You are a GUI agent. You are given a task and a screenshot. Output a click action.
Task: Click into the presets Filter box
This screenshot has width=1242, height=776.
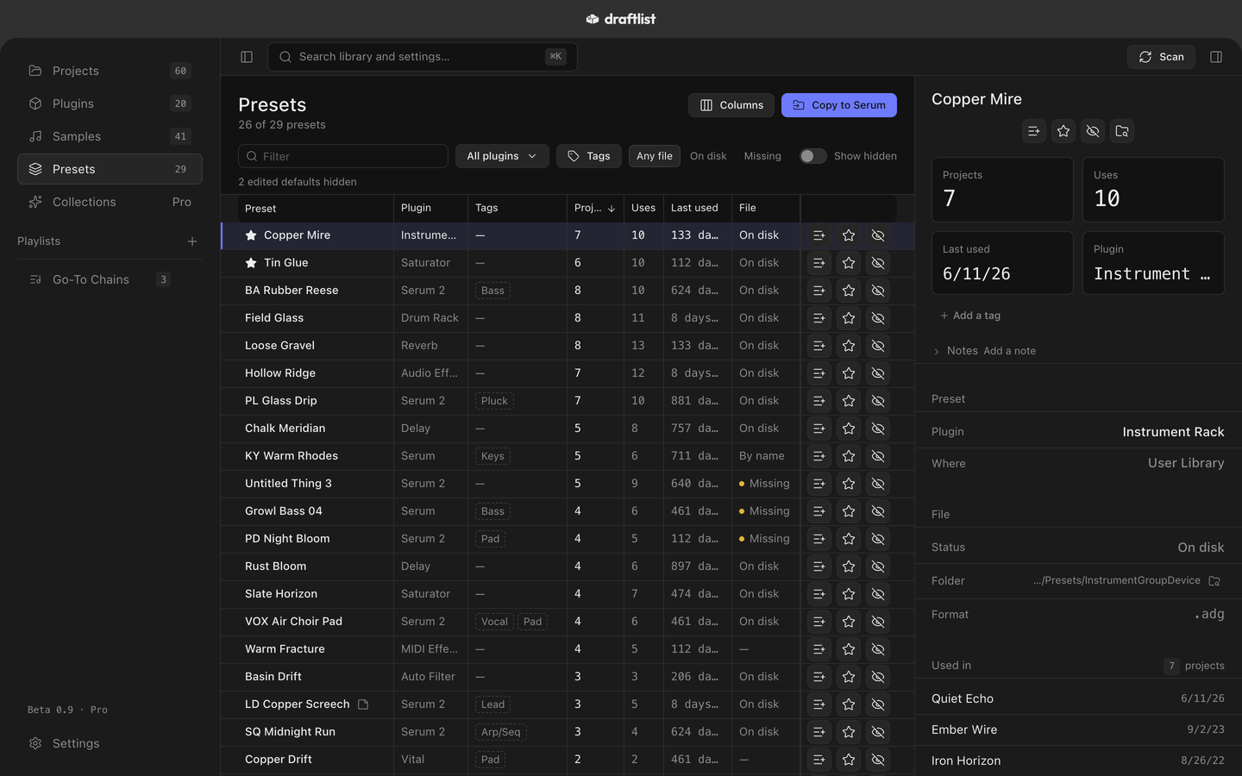coord(343,156)
